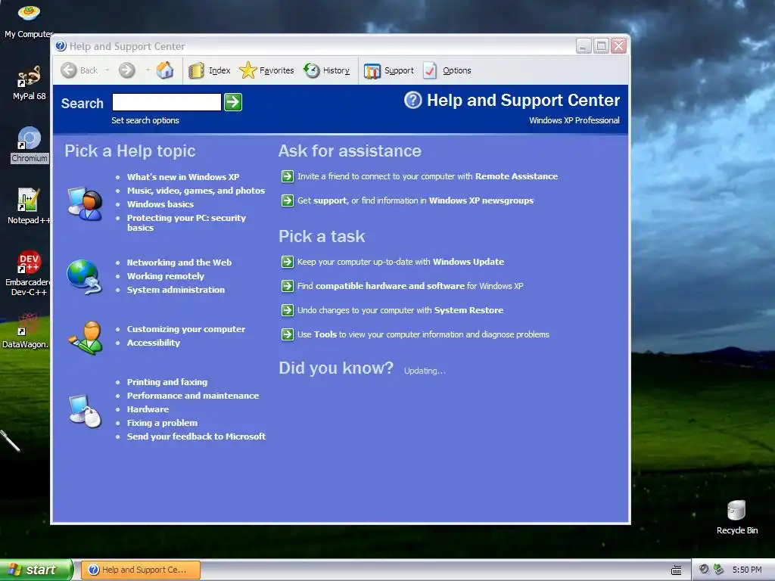Click into the Search text box
The width and height of the screenshot is (775, 581).
167,102
